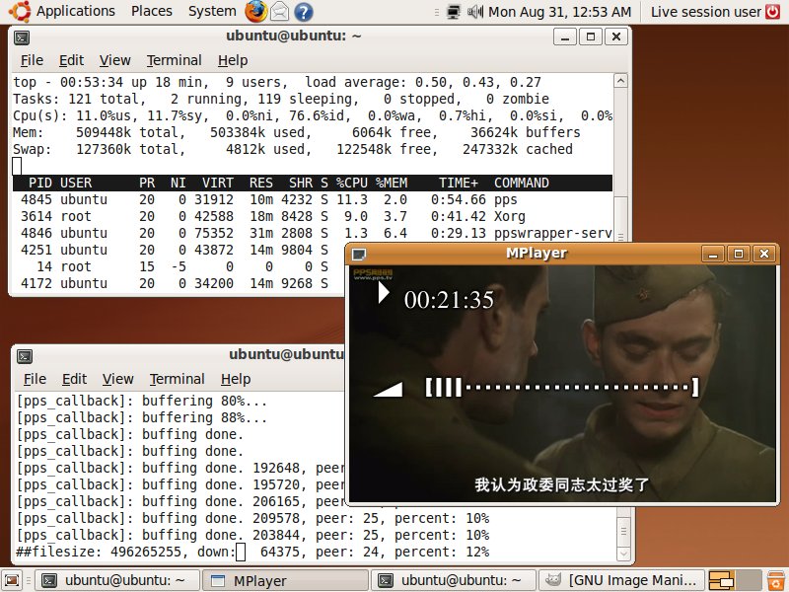The image size is (789, 592).
Task: Switch to GNU Image Manipulation taskbar button
Action: 622,580
